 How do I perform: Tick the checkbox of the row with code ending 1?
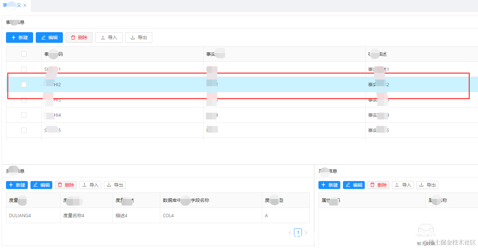[x=24, y=69]
